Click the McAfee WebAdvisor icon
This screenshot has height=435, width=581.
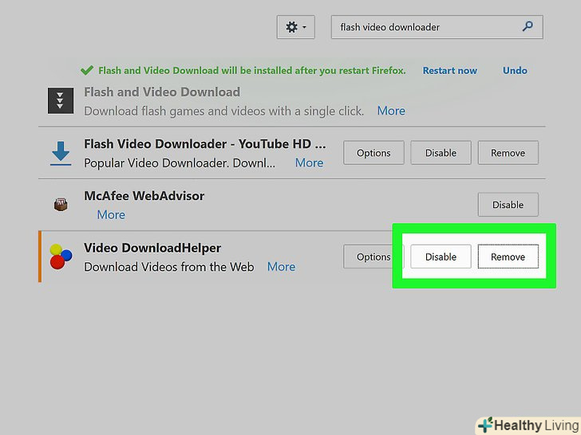point(61,204)
